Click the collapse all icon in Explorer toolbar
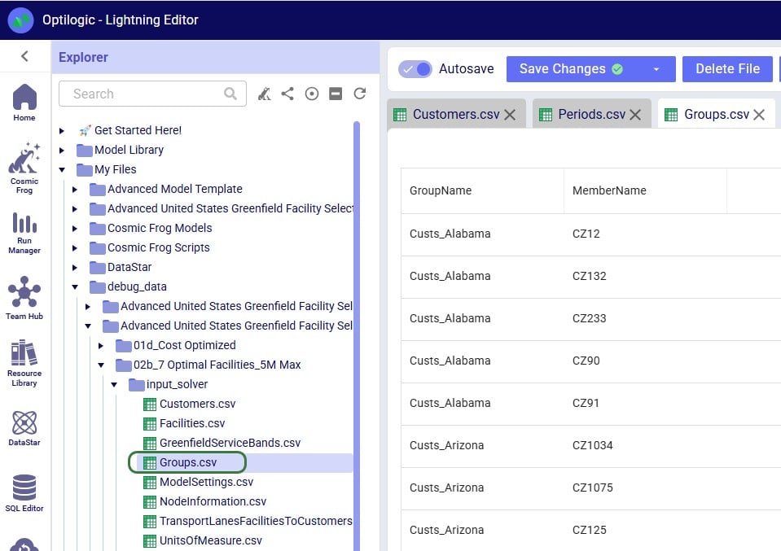The width and height of the screenshot is (781, 551). [x=336, y=94]
